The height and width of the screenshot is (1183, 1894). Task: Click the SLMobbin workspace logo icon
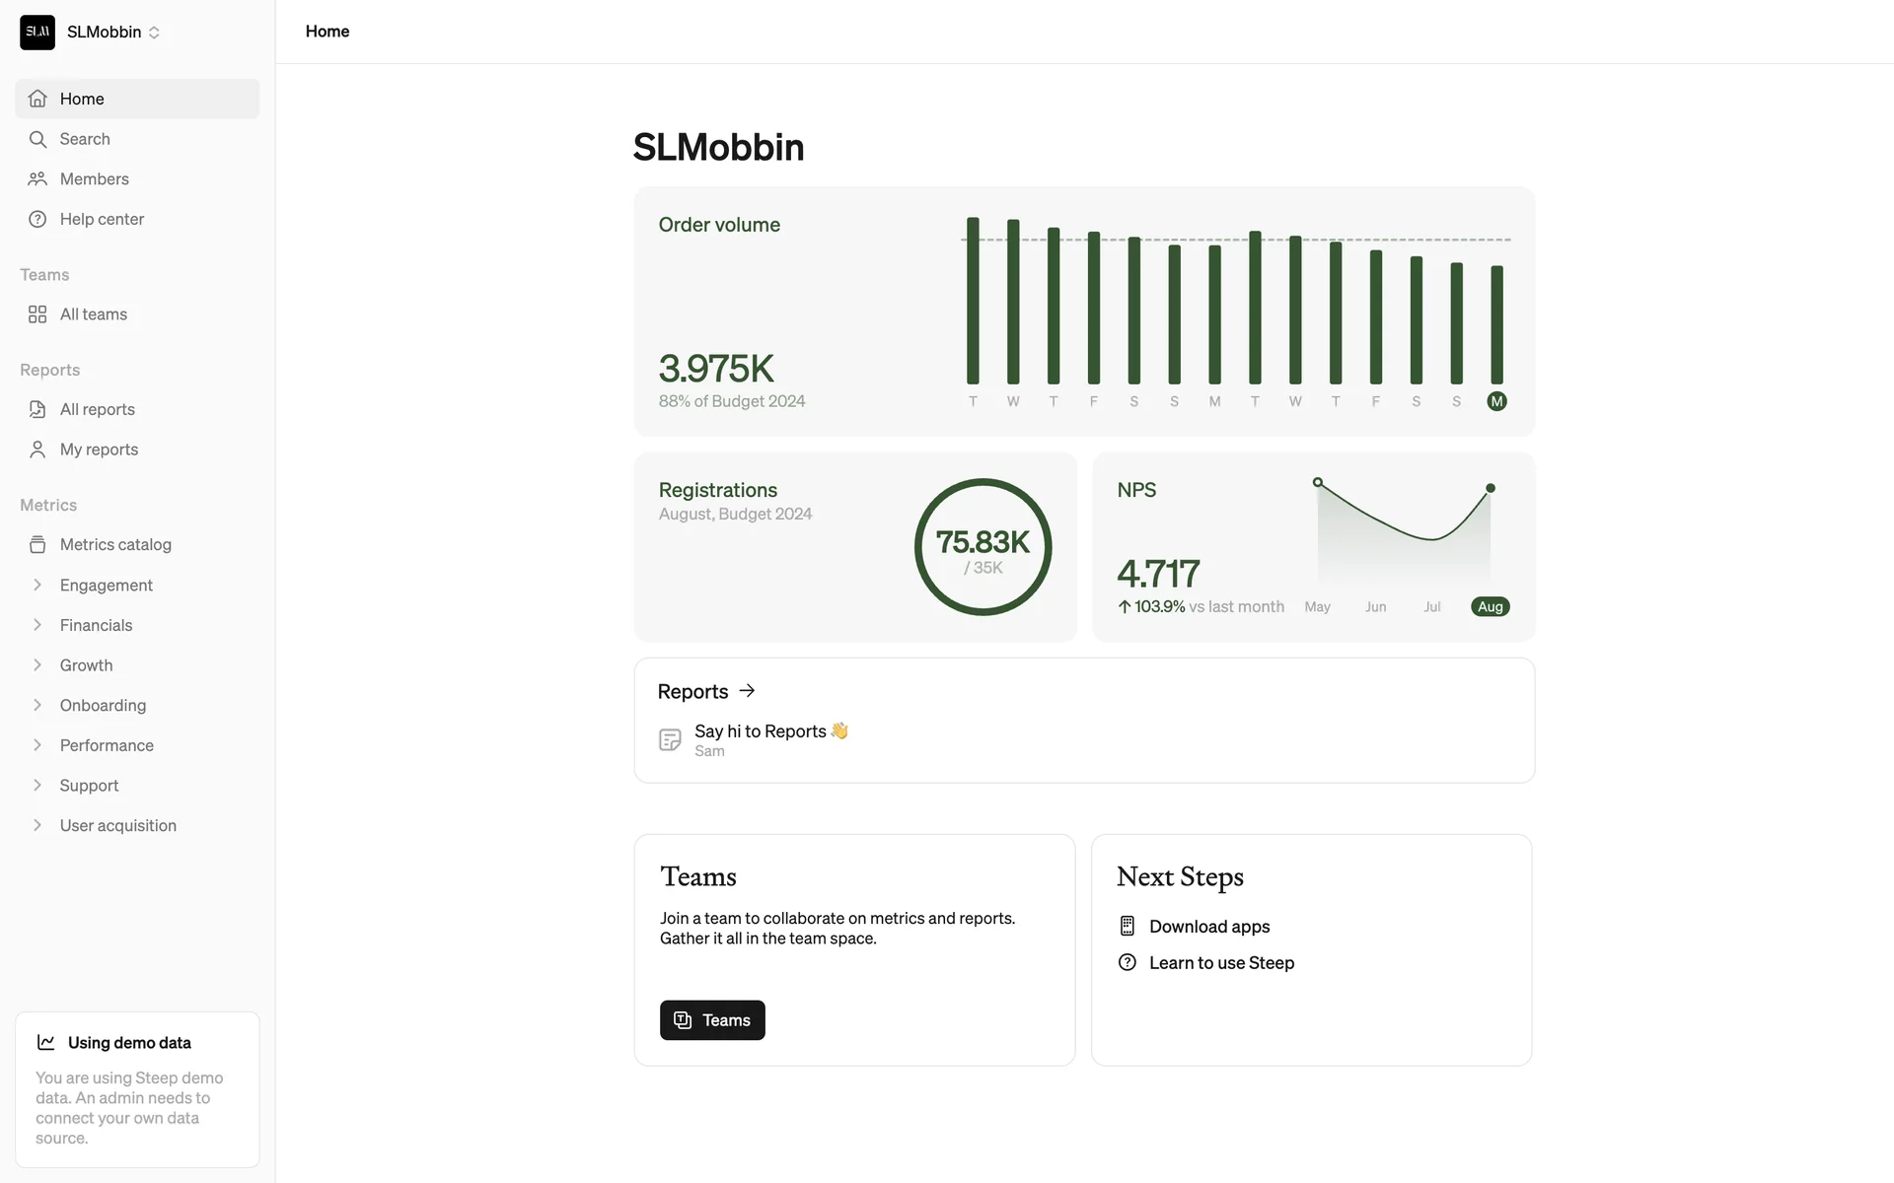37,33
